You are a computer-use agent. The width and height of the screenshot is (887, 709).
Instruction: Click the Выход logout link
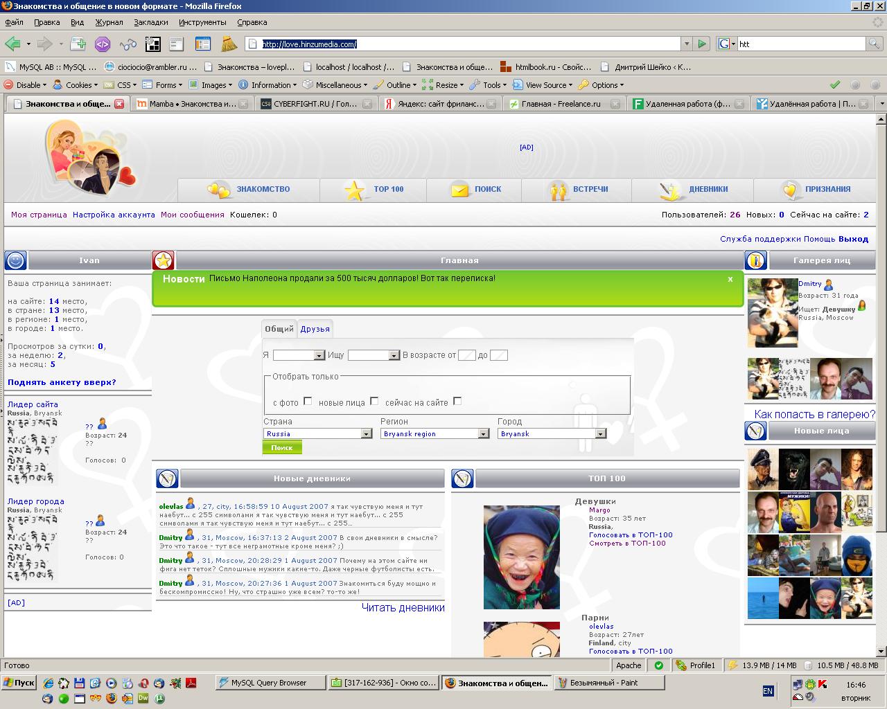pos(853,239)
